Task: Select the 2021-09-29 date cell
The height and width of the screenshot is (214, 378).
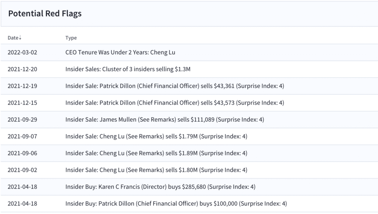Action: click(23, 120)
